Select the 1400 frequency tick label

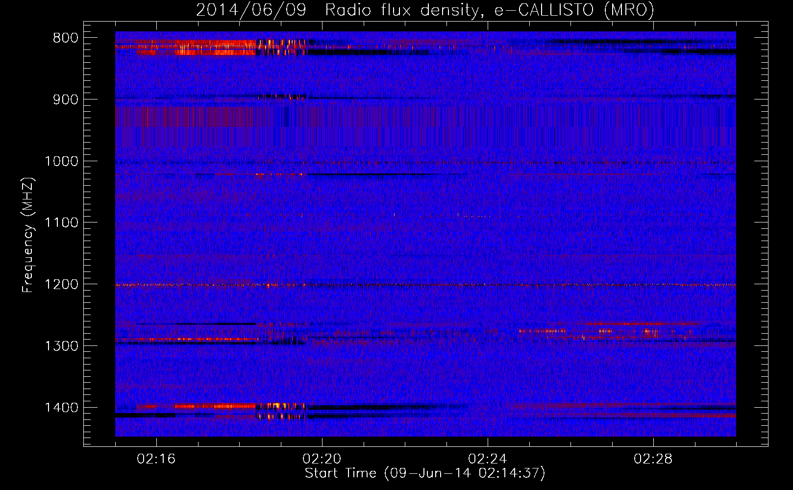pyautogui.click(x=61, y=408)
